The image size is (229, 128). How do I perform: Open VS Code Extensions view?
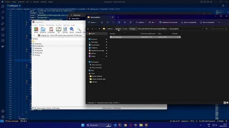click(3, 29)
